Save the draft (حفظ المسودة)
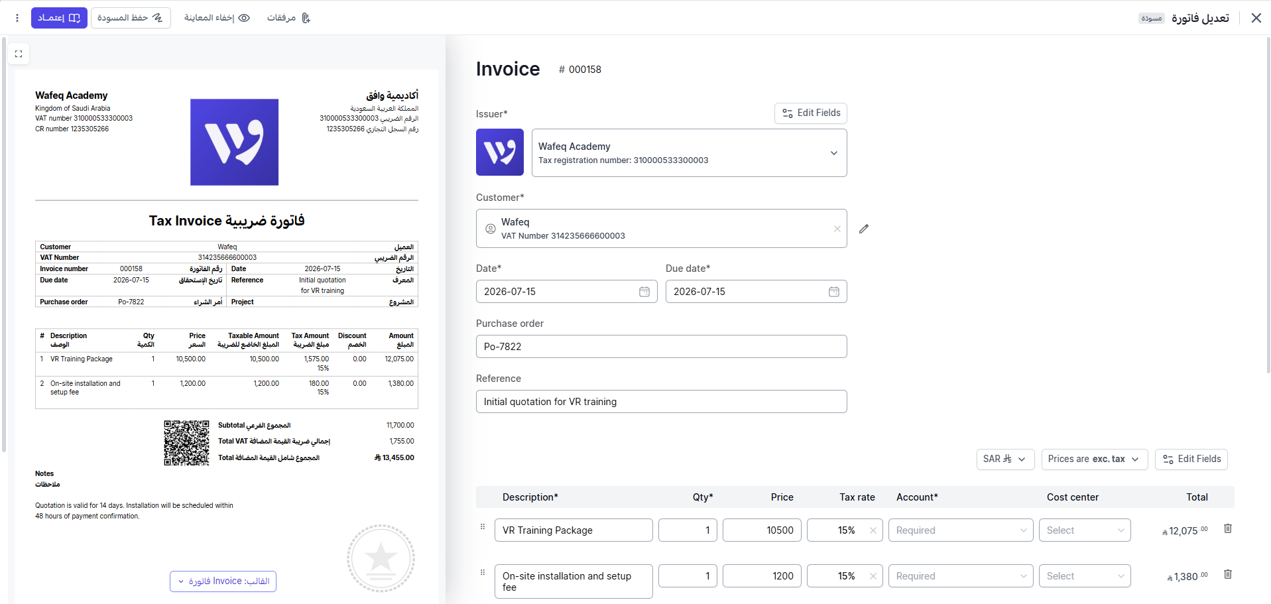 [130, 18]
